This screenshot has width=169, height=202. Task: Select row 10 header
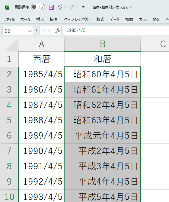pyautogui.click(x=9, y=196)
